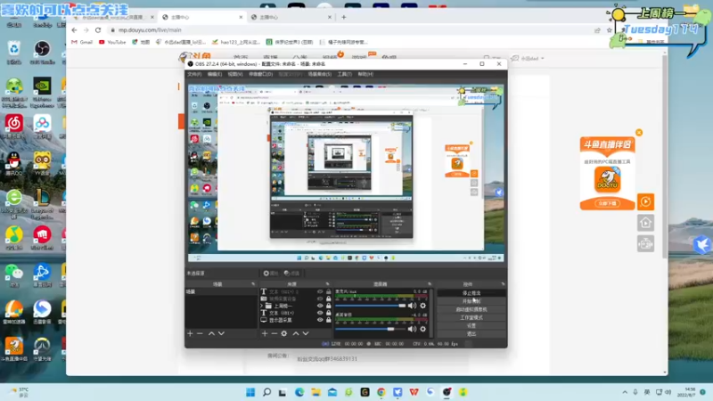Remove the selected scene with minus icon
Image resolution: width=713 pixels, height=401 pixels.
(200, 333)
